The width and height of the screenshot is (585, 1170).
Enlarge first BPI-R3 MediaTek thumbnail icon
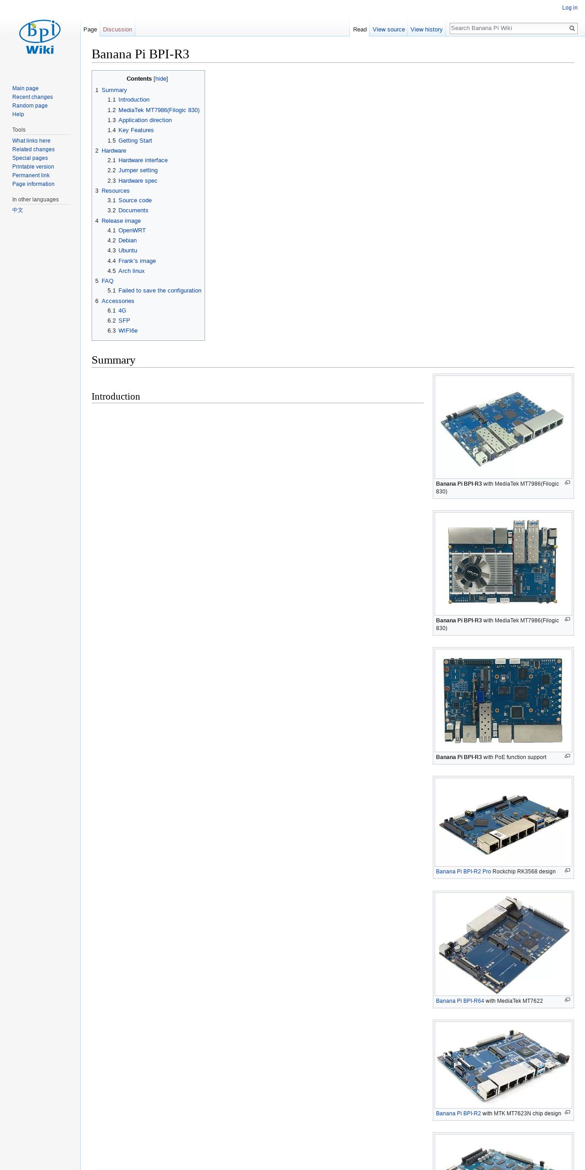pyautogui.click(x=567, y=482)
